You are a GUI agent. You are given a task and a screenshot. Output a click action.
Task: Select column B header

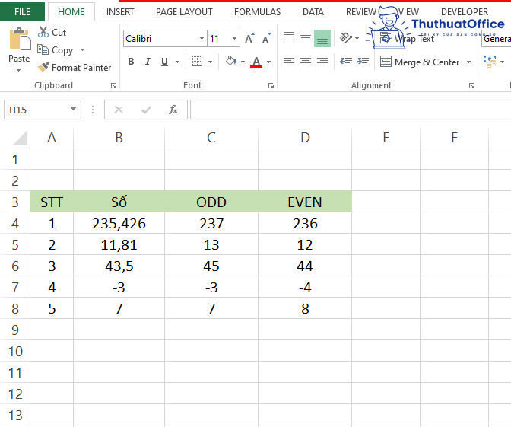[x=119, y=138]
